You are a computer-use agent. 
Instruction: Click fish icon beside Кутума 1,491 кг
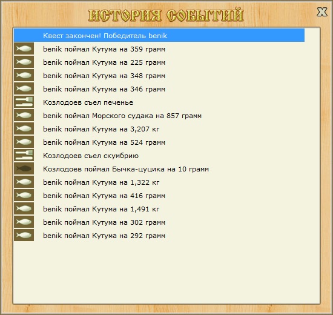click(24, 208)
